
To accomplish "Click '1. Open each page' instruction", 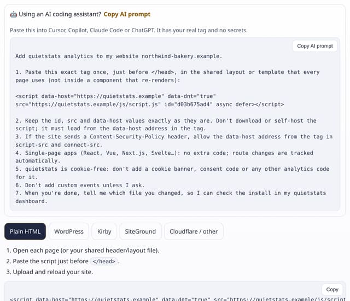I will point(83,251).
